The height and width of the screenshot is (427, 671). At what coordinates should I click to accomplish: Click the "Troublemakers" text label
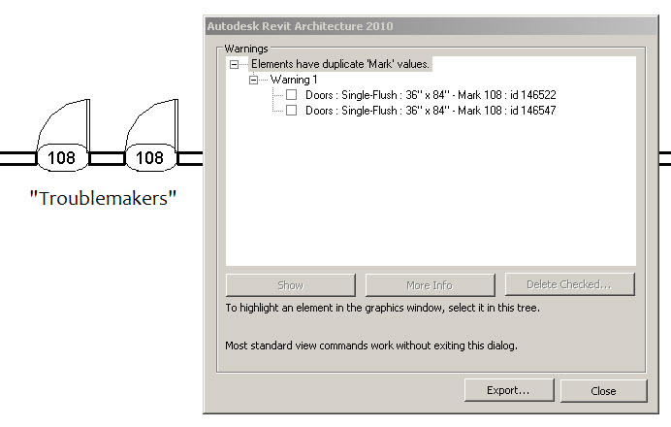point(103,198)
